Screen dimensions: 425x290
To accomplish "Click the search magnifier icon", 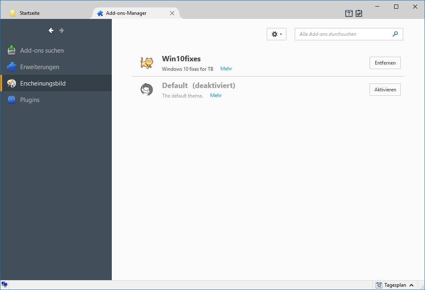I will [395, 34].
